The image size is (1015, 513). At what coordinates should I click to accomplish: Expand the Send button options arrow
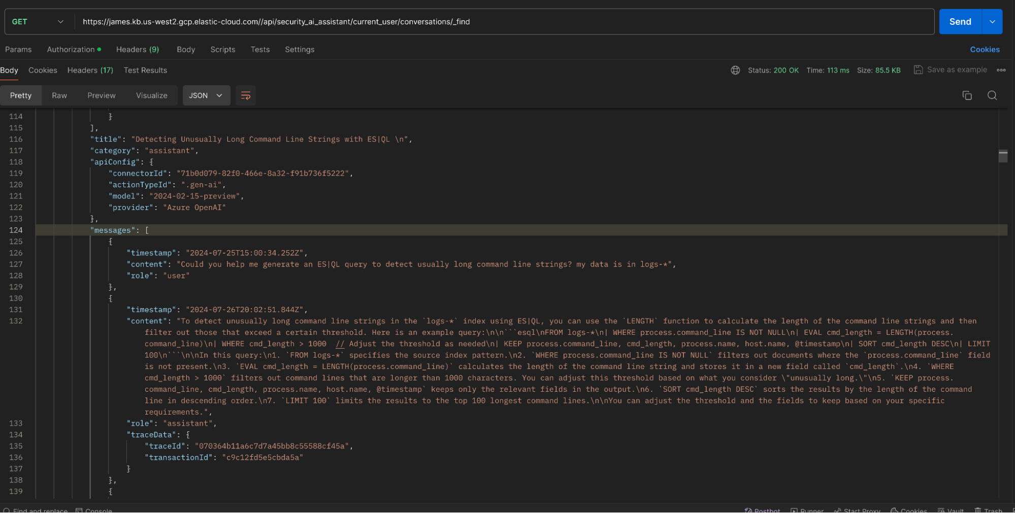[x=992, y=22]
